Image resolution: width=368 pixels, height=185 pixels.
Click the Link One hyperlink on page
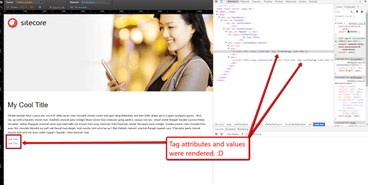point(13,139)
